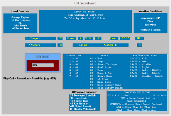Image resolution: width=171 pixels, height=116 pixels.
Task: Click the Ball on Archers 11 box
Action: pyautogui.click(x=101, y=45)
